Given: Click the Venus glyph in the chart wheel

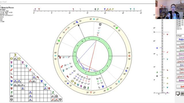Looking at the screenshot, I should pos(63,70).
